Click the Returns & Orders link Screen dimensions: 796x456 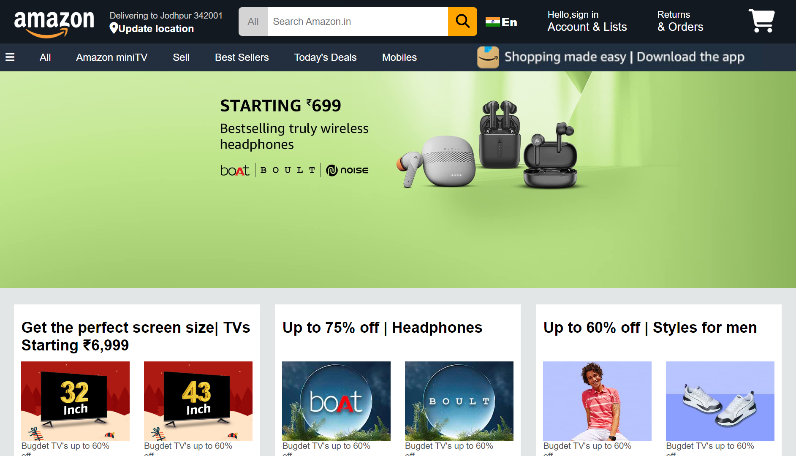point(680,21)
